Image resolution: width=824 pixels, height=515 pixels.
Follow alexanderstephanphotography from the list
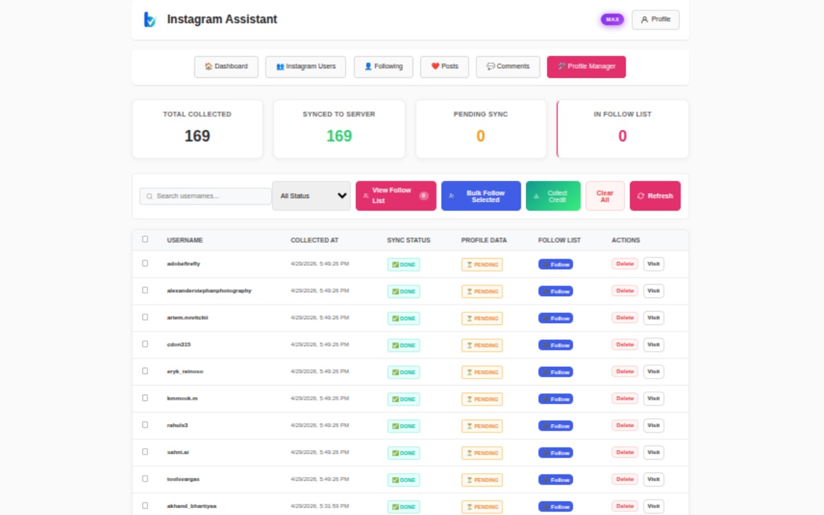coord(556,292)
